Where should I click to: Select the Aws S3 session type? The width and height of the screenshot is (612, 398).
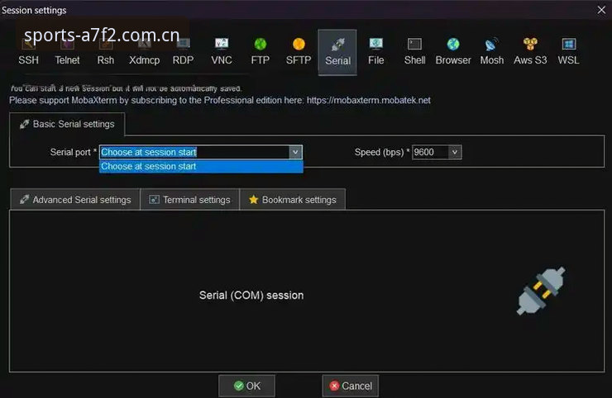[x=530, y=52]
